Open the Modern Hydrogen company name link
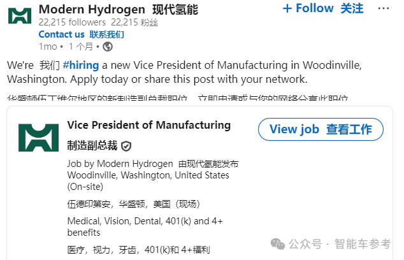 pos(92,9)
